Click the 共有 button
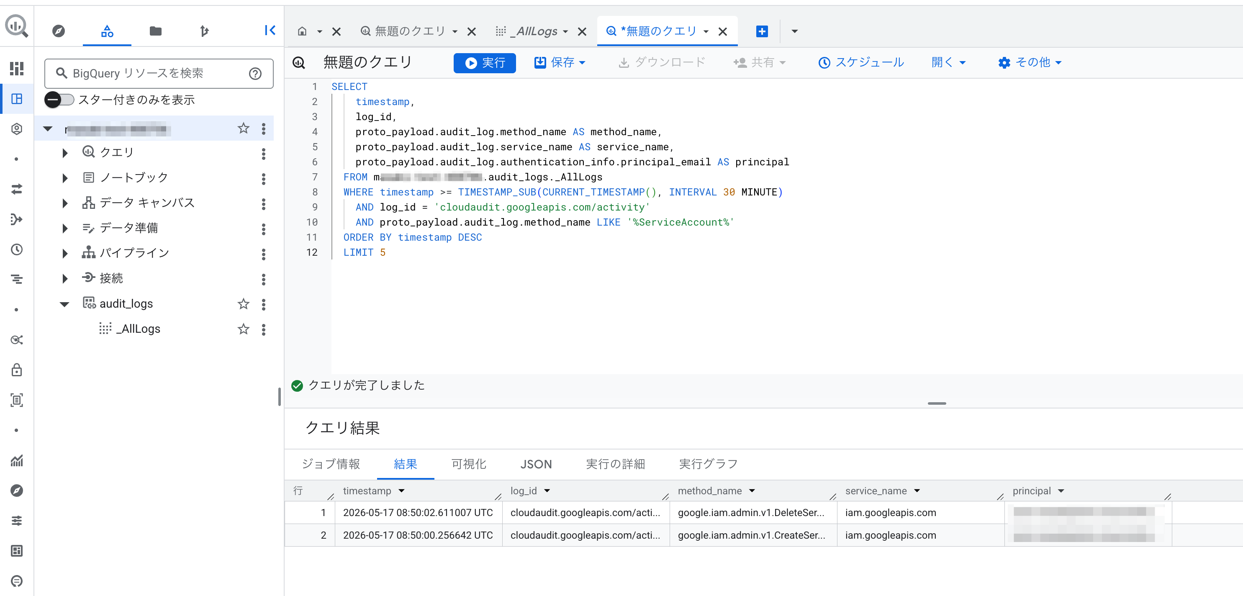Screen dimensions: 1243x596 (x=759, y=63)
